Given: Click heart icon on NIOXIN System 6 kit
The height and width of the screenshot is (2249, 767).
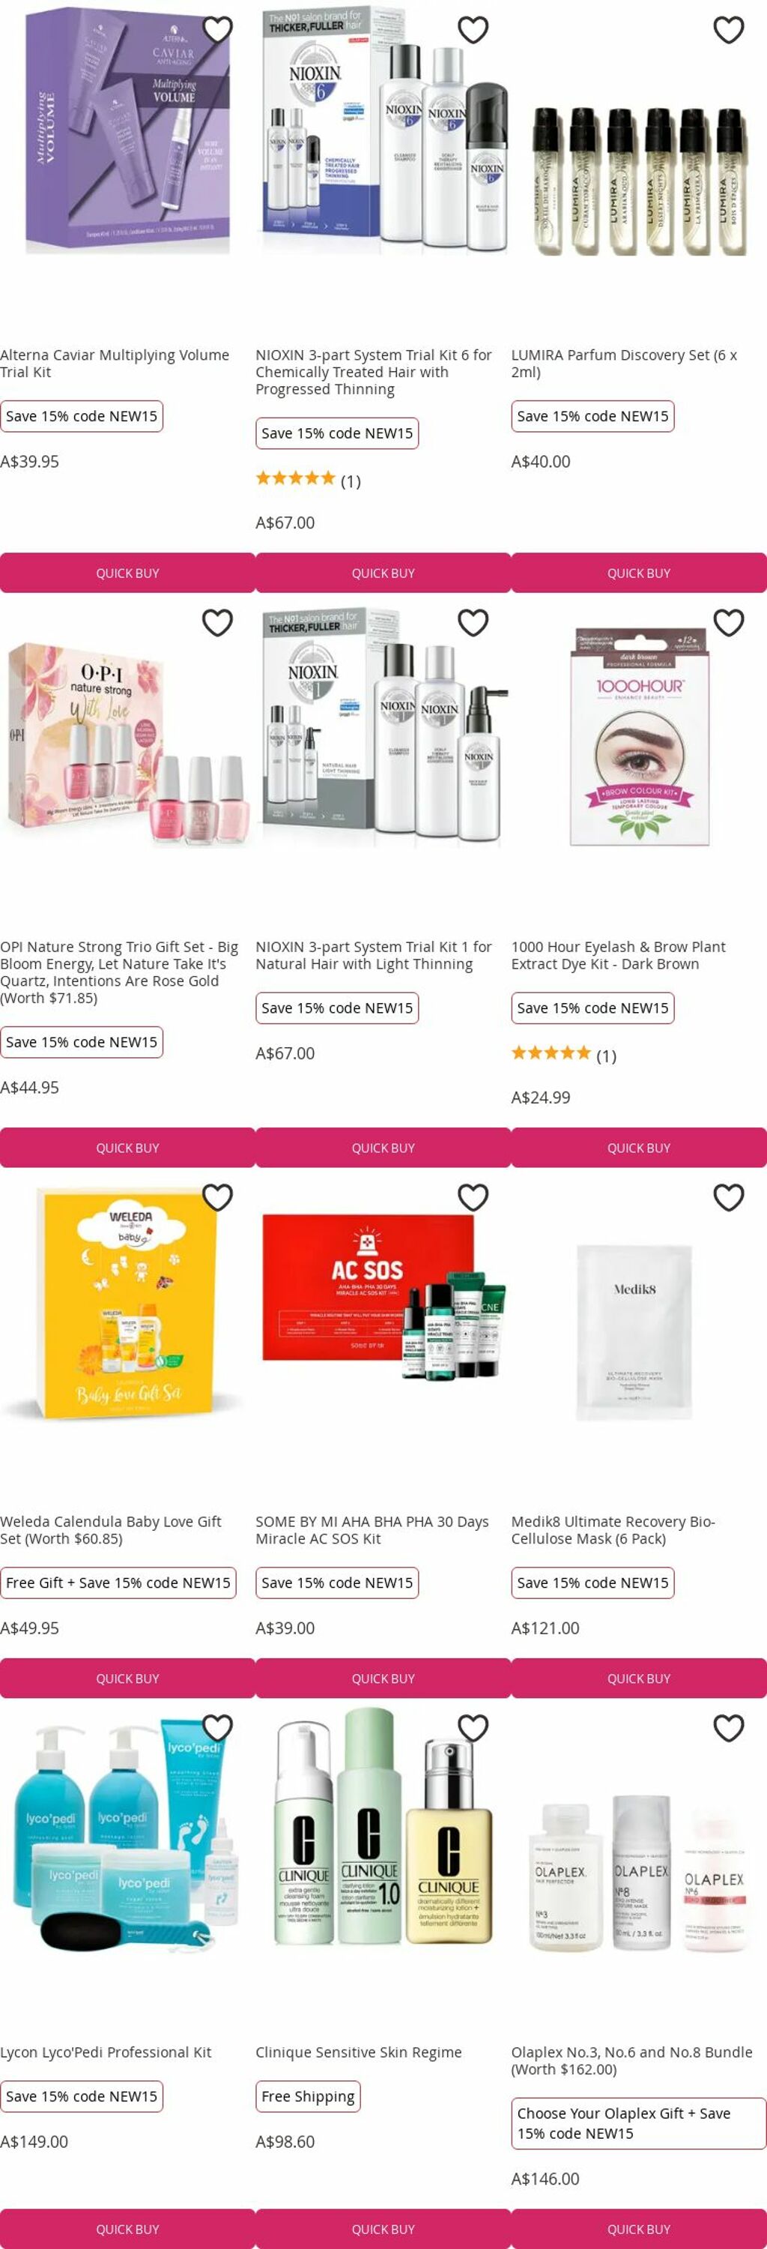Looking at the screenshot, I should pos(473,30).
